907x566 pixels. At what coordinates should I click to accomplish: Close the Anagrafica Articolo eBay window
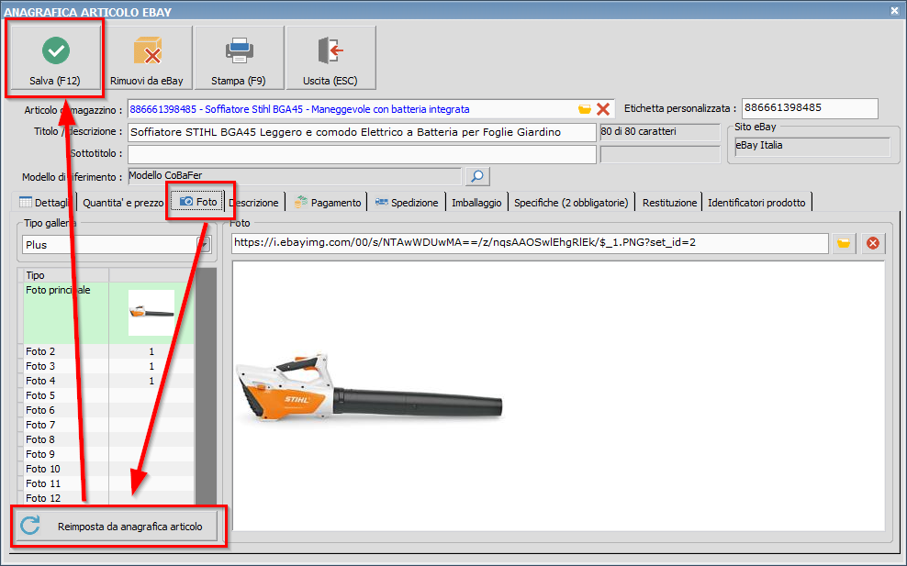894,11
